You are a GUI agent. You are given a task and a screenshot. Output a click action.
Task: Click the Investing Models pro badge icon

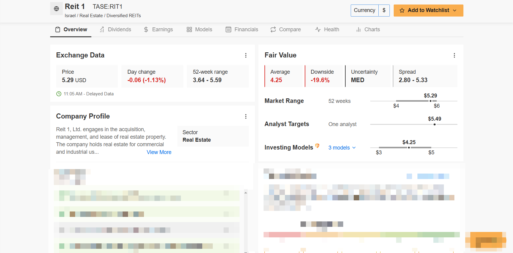[317, 146]
